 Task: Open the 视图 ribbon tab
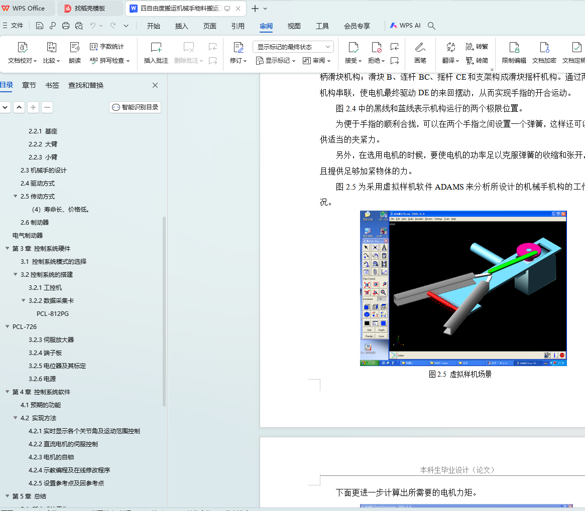point(294,26)
